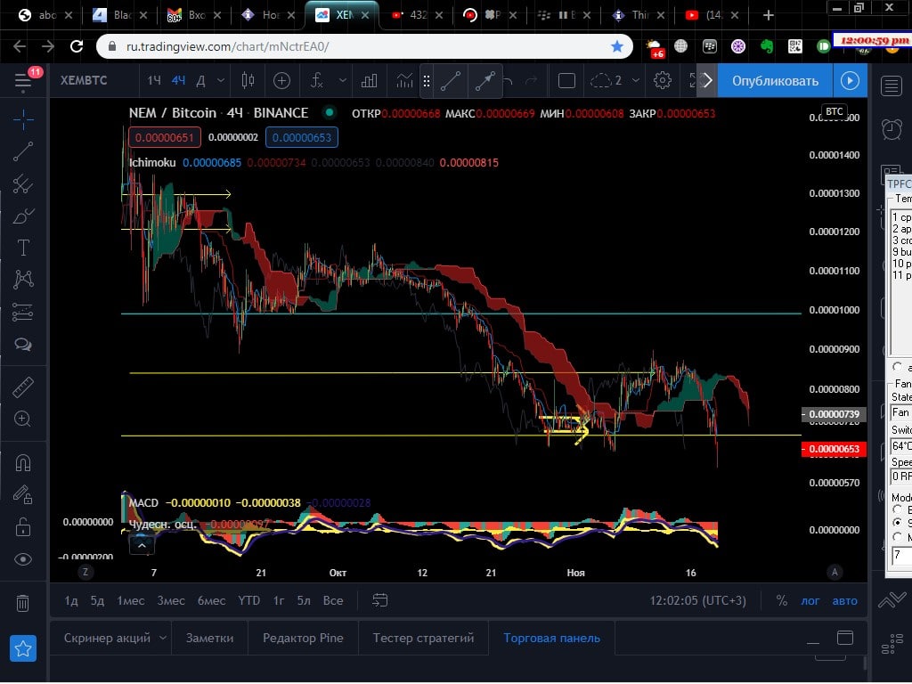The image size is (912, 684).
Task: Activate the zoom in tool
Action: click(23, 419)
